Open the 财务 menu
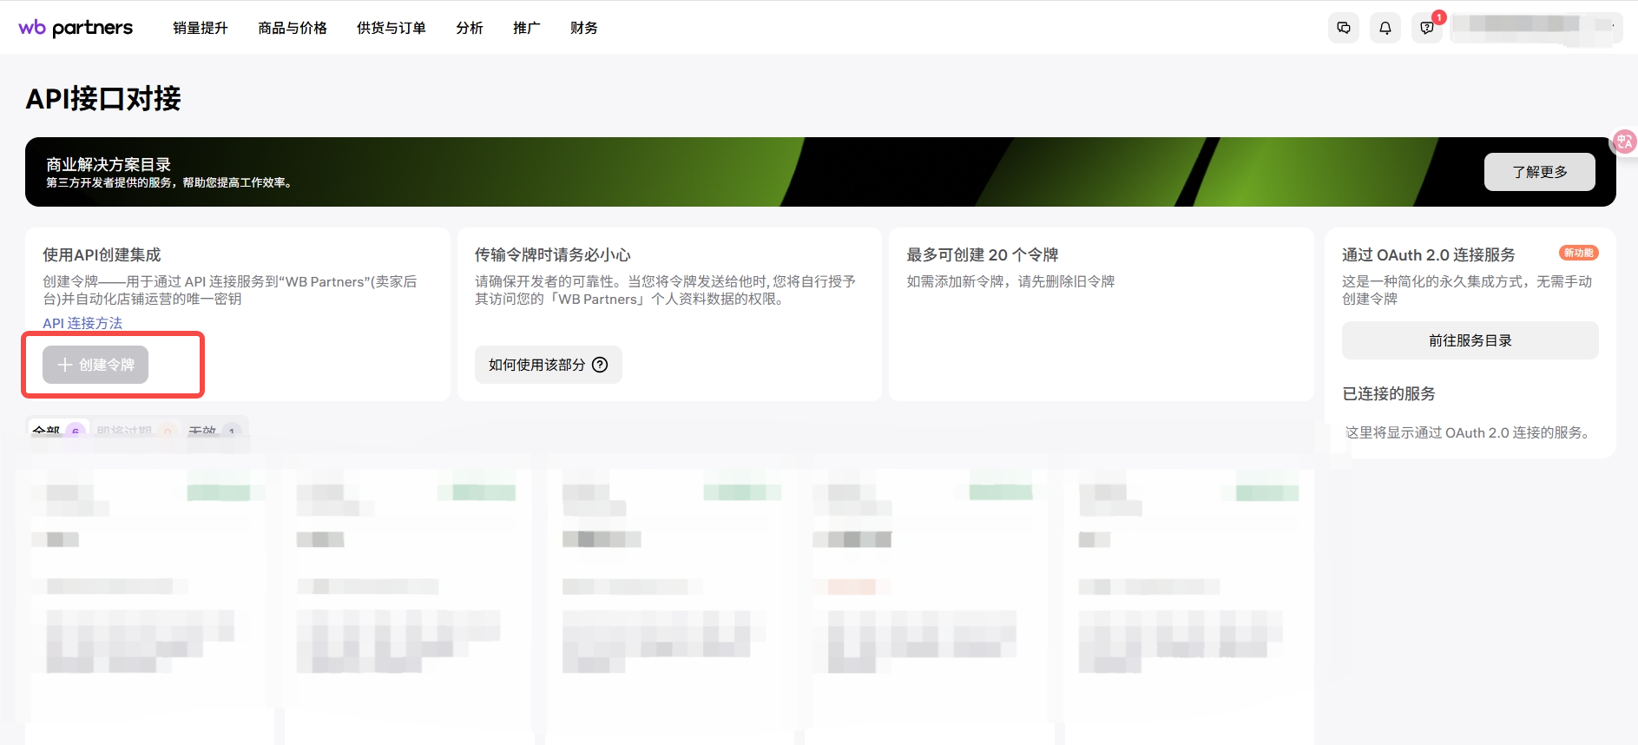Image resolution: width=1638 pixels, height=745 pixels. tap(584, 28)
